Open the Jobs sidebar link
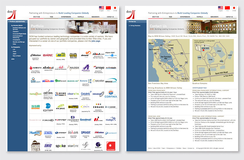This screenshot has width=244, height=160. tap(13, 59)
